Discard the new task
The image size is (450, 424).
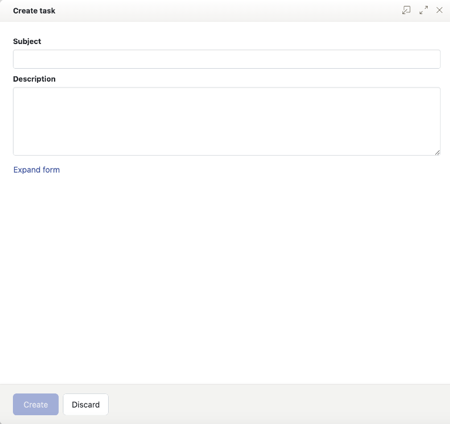(x=86, y=405)
